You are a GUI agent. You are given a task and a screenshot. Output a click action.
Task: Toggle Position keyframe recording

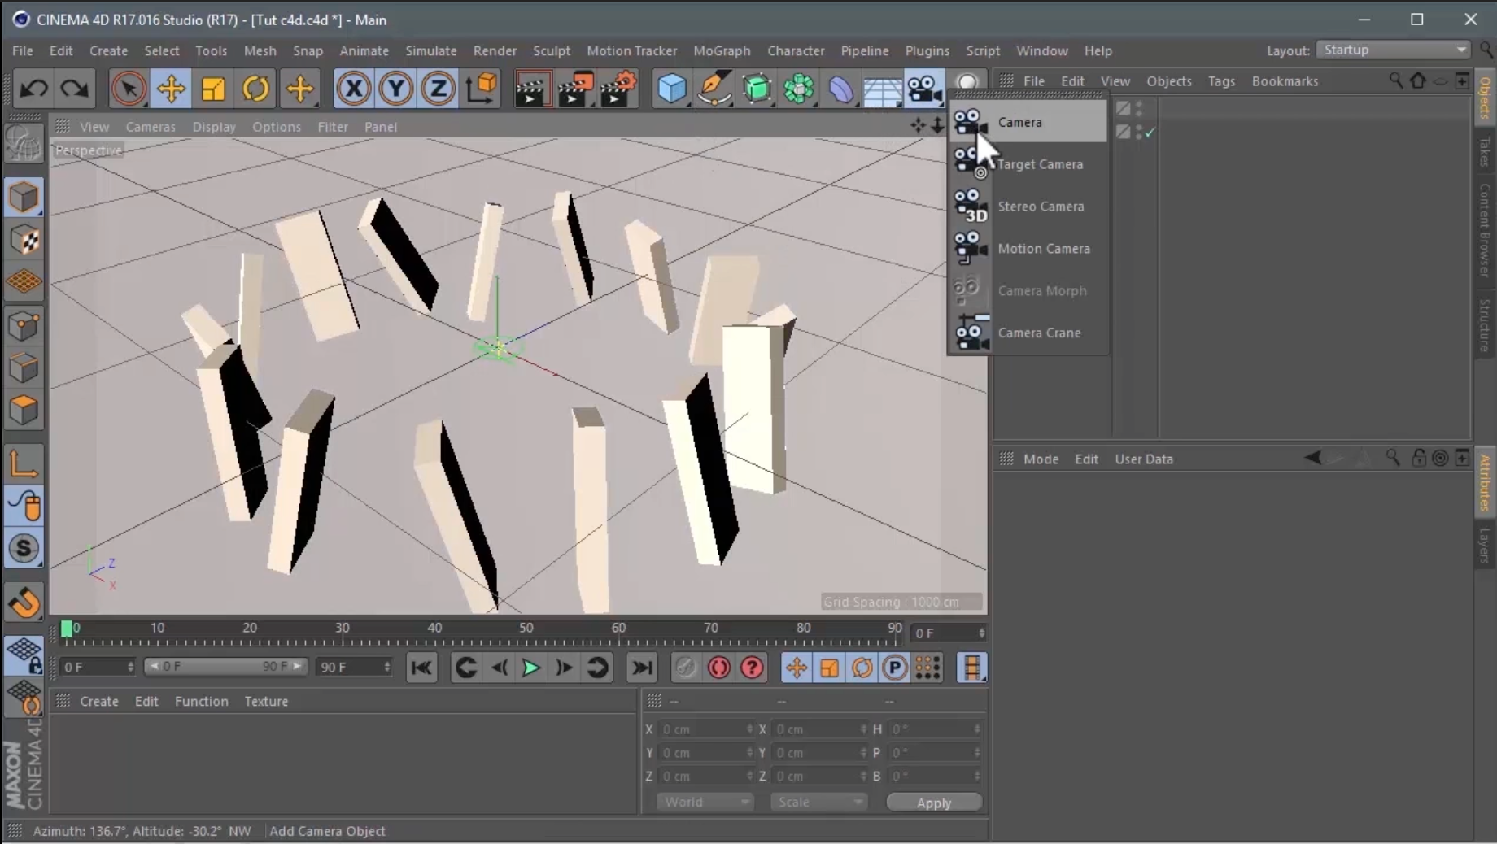tap(797, 668)
